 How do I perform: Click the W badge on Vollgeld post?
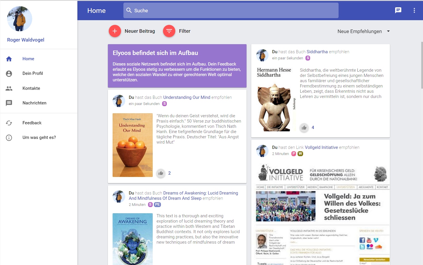coord(300,154)
